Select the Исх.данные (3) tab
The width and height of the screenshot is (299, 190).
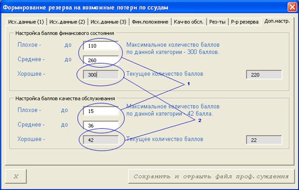[108, 22]
